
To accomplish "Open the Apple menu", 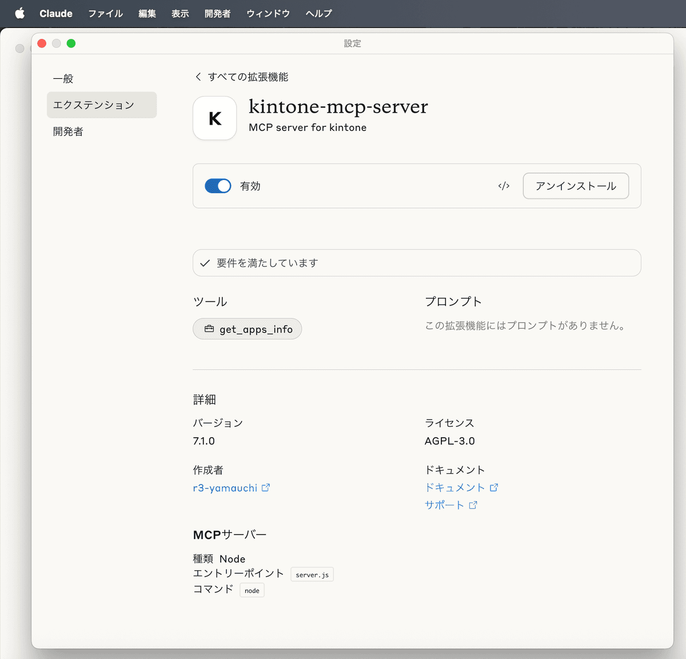I will pos(20,13).
